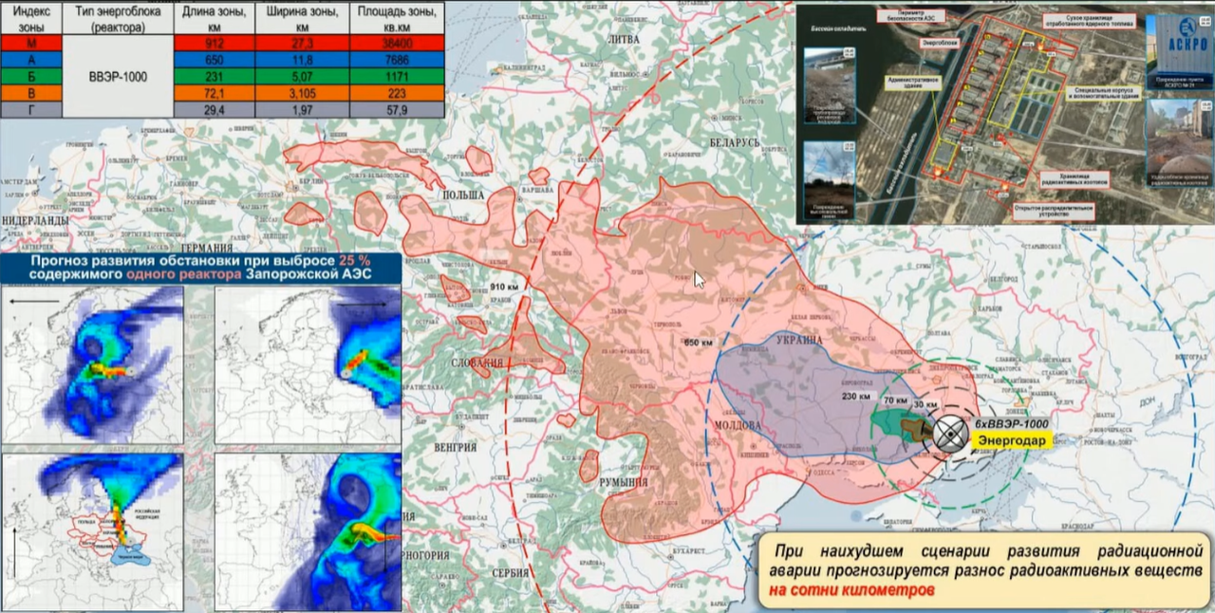Click the 'Индекс зоны' table header
Screen dimensions: 1215x613
tap(30, 18)
